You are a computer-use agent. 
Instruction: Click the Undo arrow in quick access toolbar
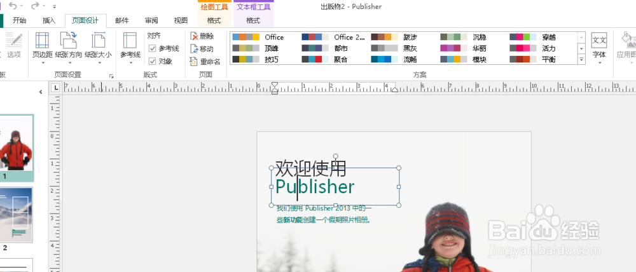(13, 6)
